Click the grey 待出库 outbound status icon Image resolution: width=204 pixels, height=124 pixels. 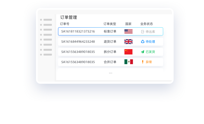click(143, 32)
